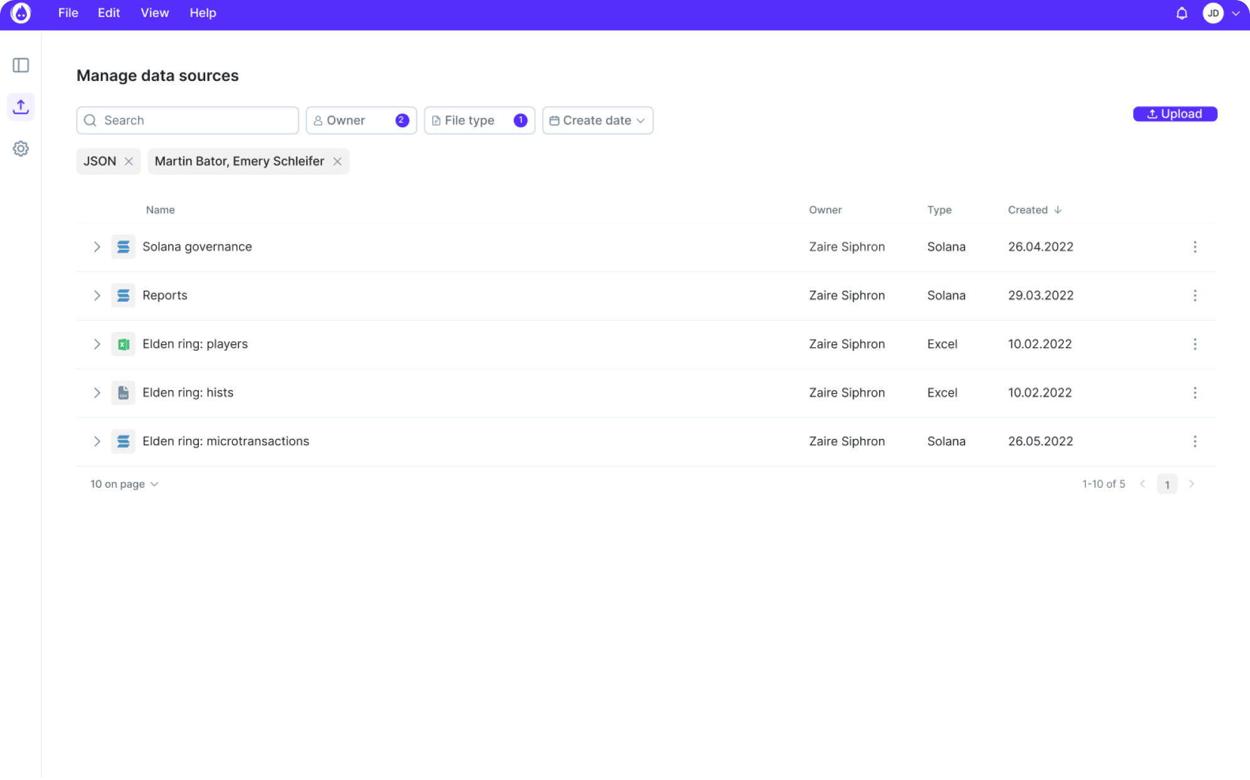Expand the Elden ring: microtransactions row
The height and width of the screenshot is (780, 1250).
click(97, 441)
